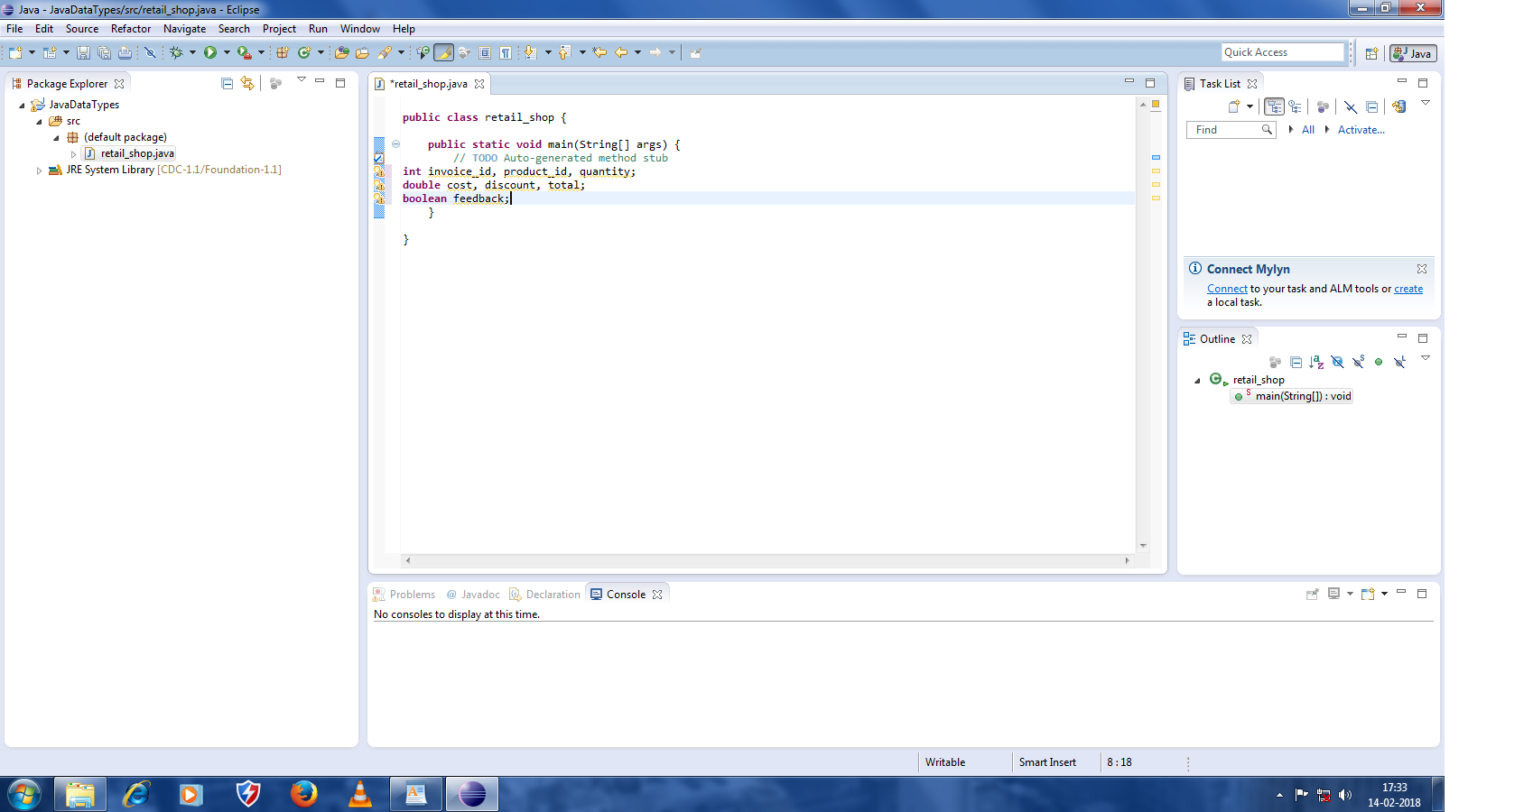Open VLC media player from taskbar
The image size is (1533, 812).
[360, 794]
